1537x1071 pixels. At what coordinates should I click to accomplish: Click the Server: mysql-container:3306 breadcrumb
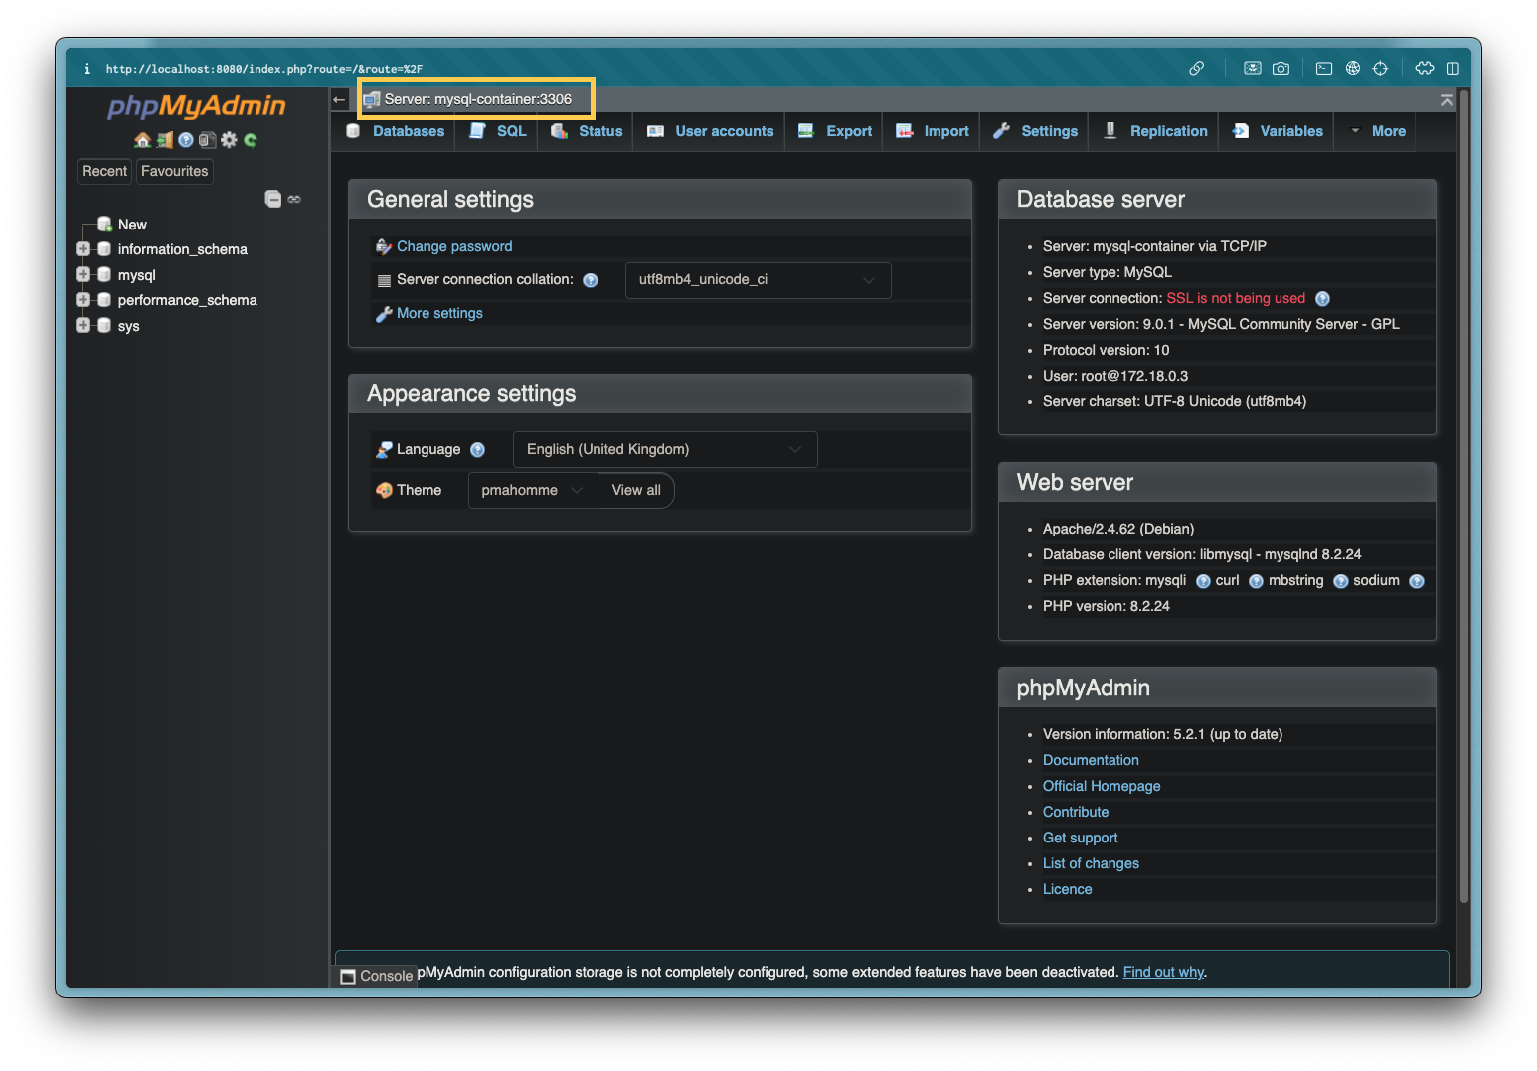[477, 99]
